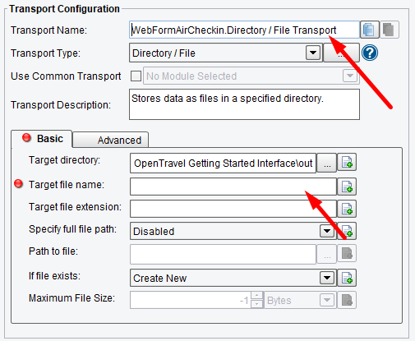Viewport: 415px width, 341px height.
Task: Click the copy transport name icon
Action: [x=369, y=30]
